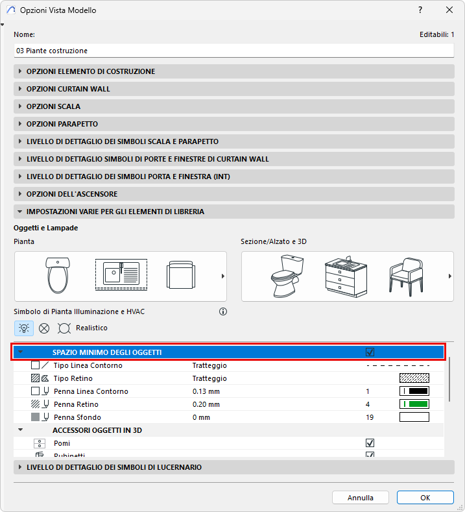
Task: Select the armchair plan symbol preview
Action: click(x=181, y=274)
